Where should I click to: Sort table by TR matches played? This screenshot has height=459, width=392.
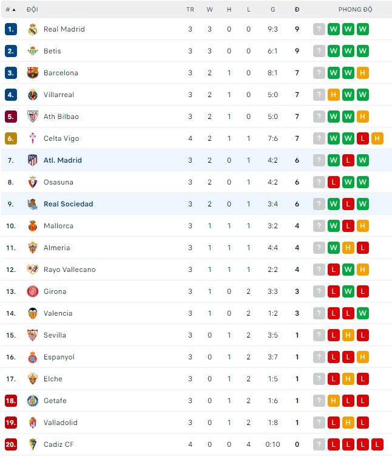(190, 10)
